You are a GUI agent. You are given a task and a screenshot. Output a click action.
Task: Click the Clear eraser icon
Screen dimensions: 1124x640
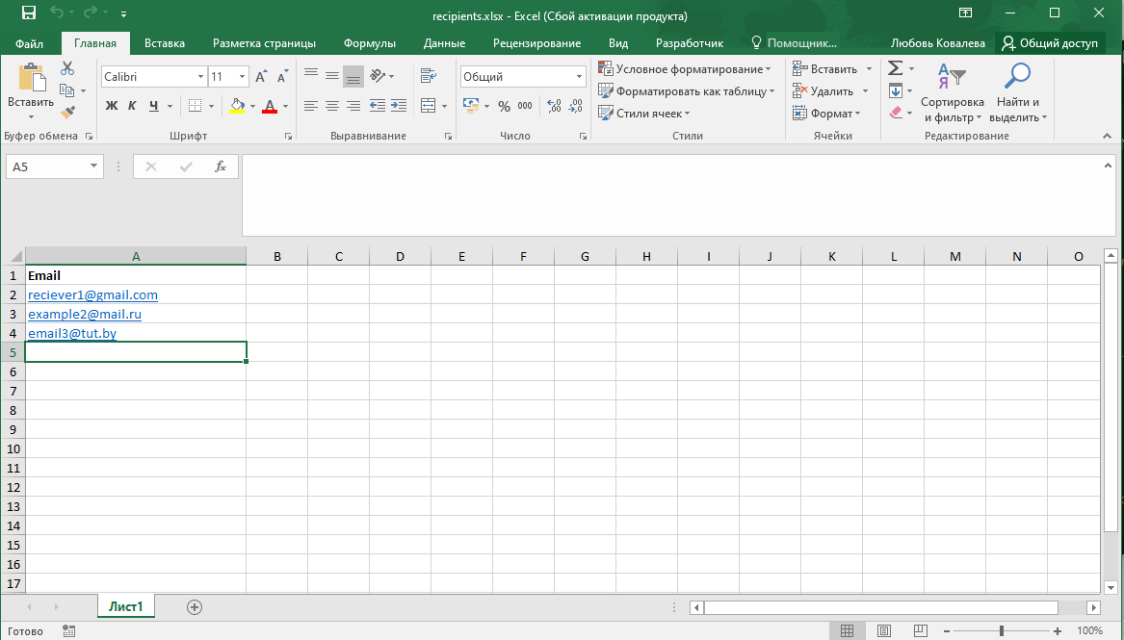pos(896,114)
